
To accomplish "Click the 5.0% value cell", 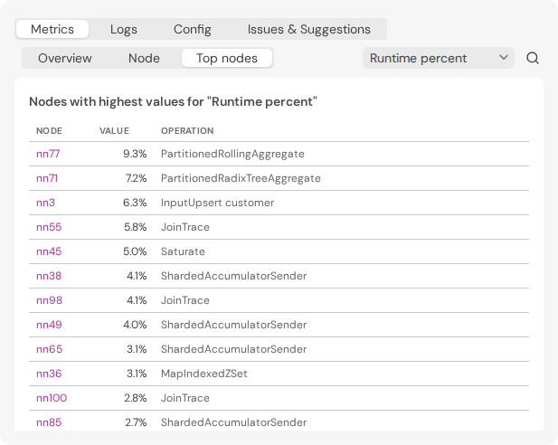I will [x=135, y=251].
